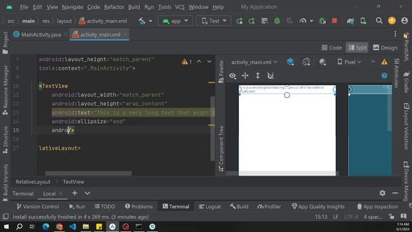412x232 pixels.
Task: Open the app run configuration dropdown
Action: point(175,21)
